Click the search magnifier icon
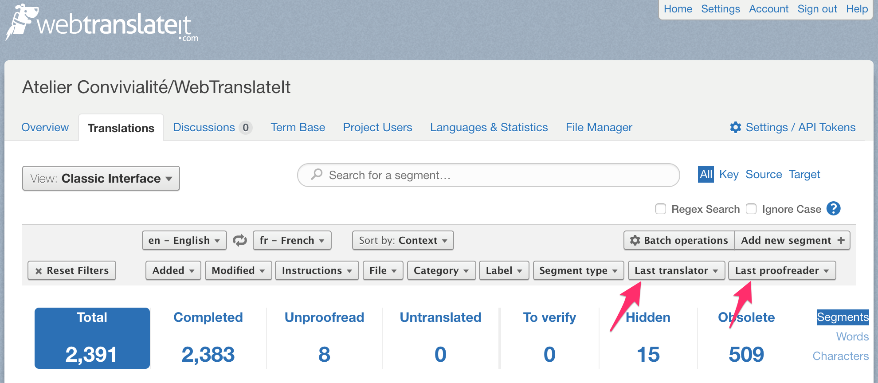The height and width of the screenshot is (383, 878). [x=317, y=175]
